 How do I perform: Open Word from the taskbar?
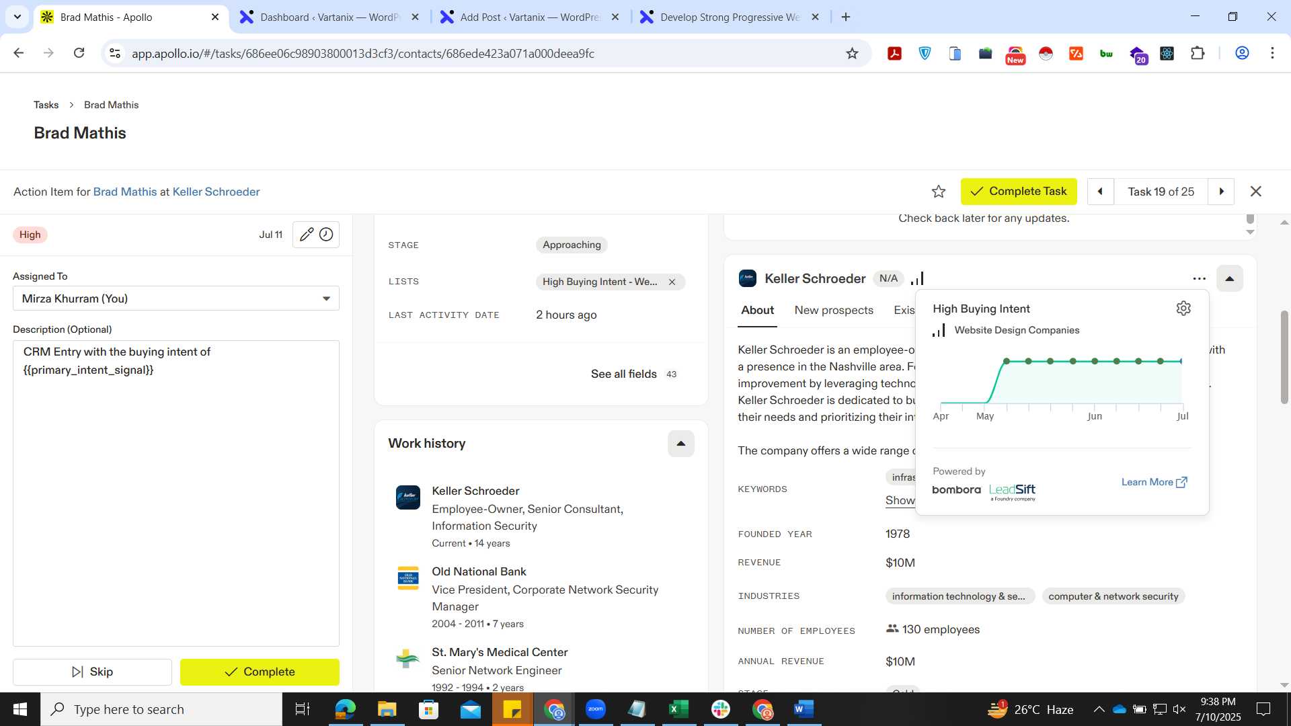tap(804, 709)
